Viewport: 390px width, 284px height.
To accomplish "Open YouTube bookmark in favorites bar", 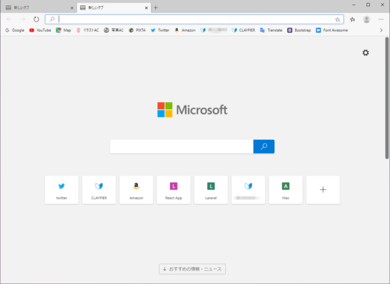I will tap(40, 30).
